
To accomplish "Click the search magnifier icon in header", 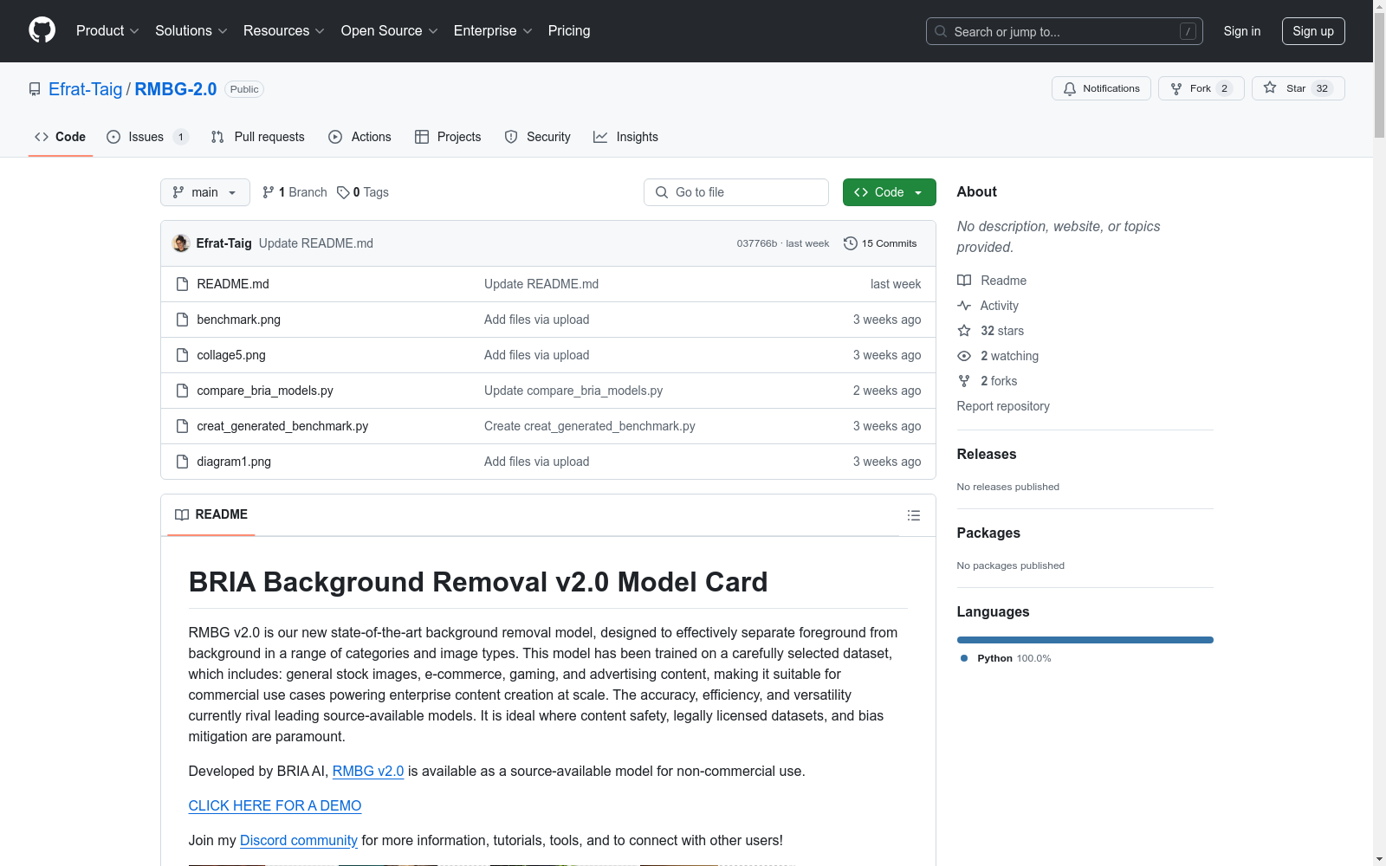I will tap(941, 31).
